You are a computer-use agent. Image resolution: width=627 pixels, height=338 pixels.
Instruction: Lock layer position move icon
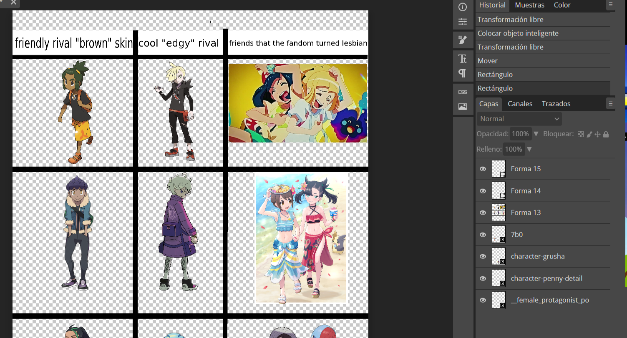[x=597, y=134]
